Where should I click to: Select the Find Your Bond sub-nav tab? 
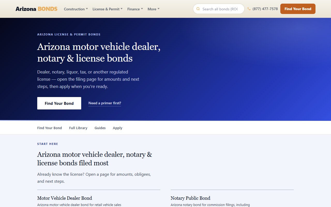coord(50,128)
